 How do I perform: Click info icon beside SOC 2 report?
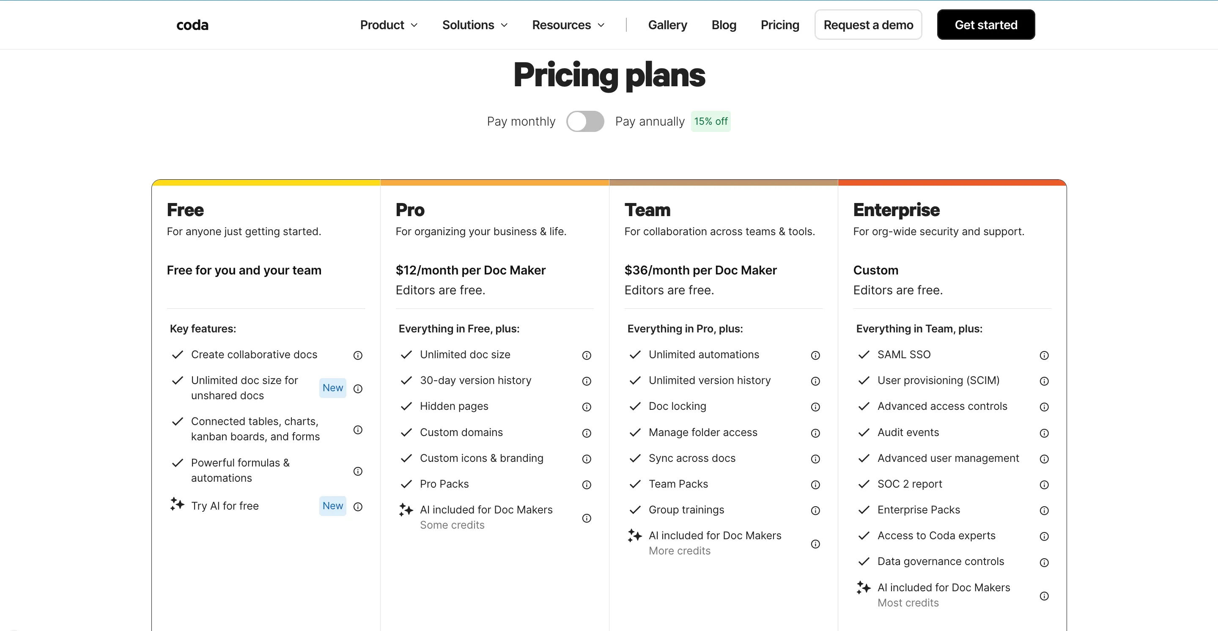pos(1044,485)
